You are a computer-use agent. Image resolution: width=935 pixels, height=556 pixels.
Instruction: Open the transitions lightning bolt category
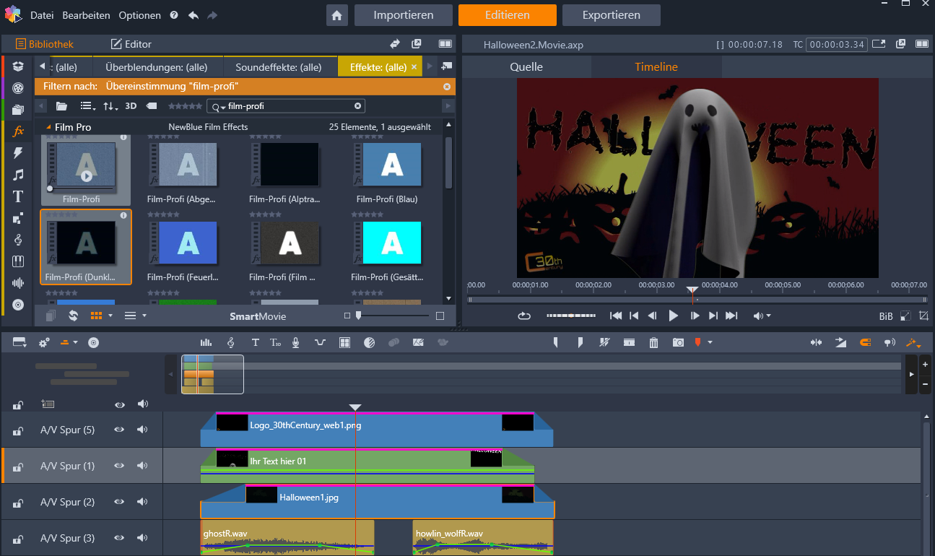(18, 153)
